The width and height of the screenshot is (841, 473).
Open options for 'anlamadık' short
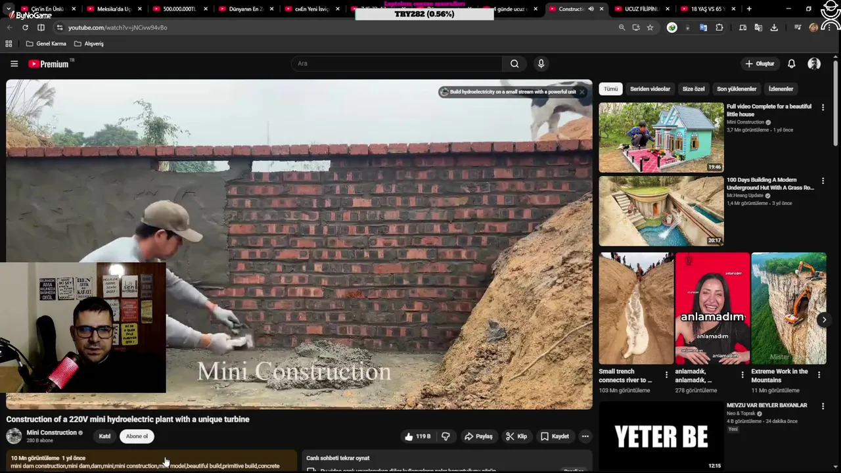[742, 375]
